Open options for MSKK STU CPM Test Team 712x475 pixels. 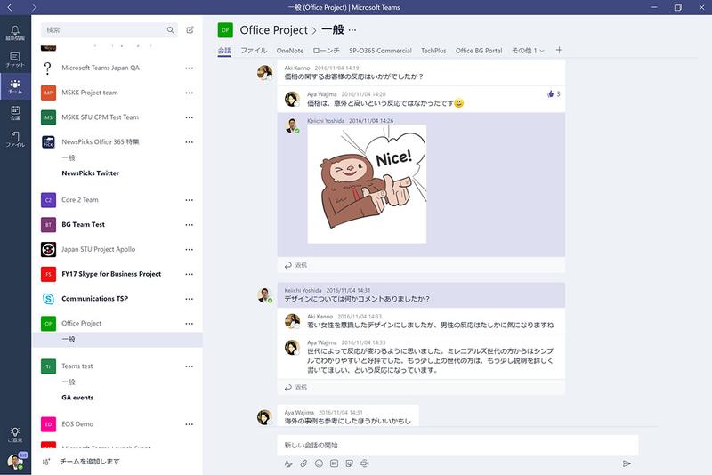(190, 117)
